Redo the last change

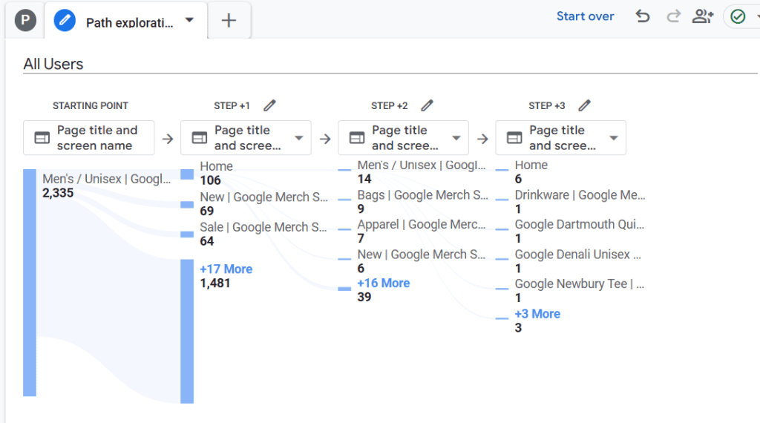click(x=673, y=16)
